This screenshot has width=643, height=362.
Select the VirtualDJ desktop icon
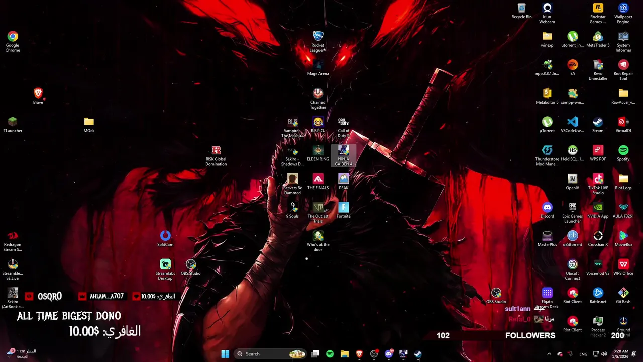(623, 124)
